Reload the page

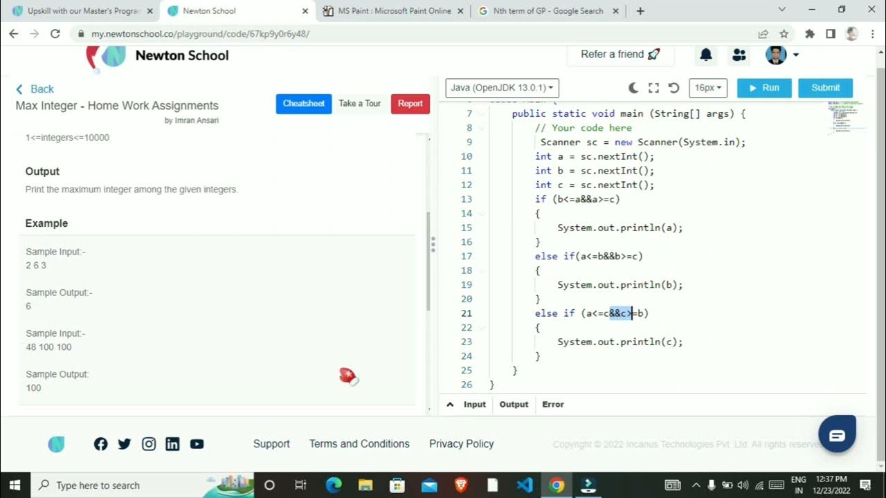pyautogui.click(x=55, y=34)
